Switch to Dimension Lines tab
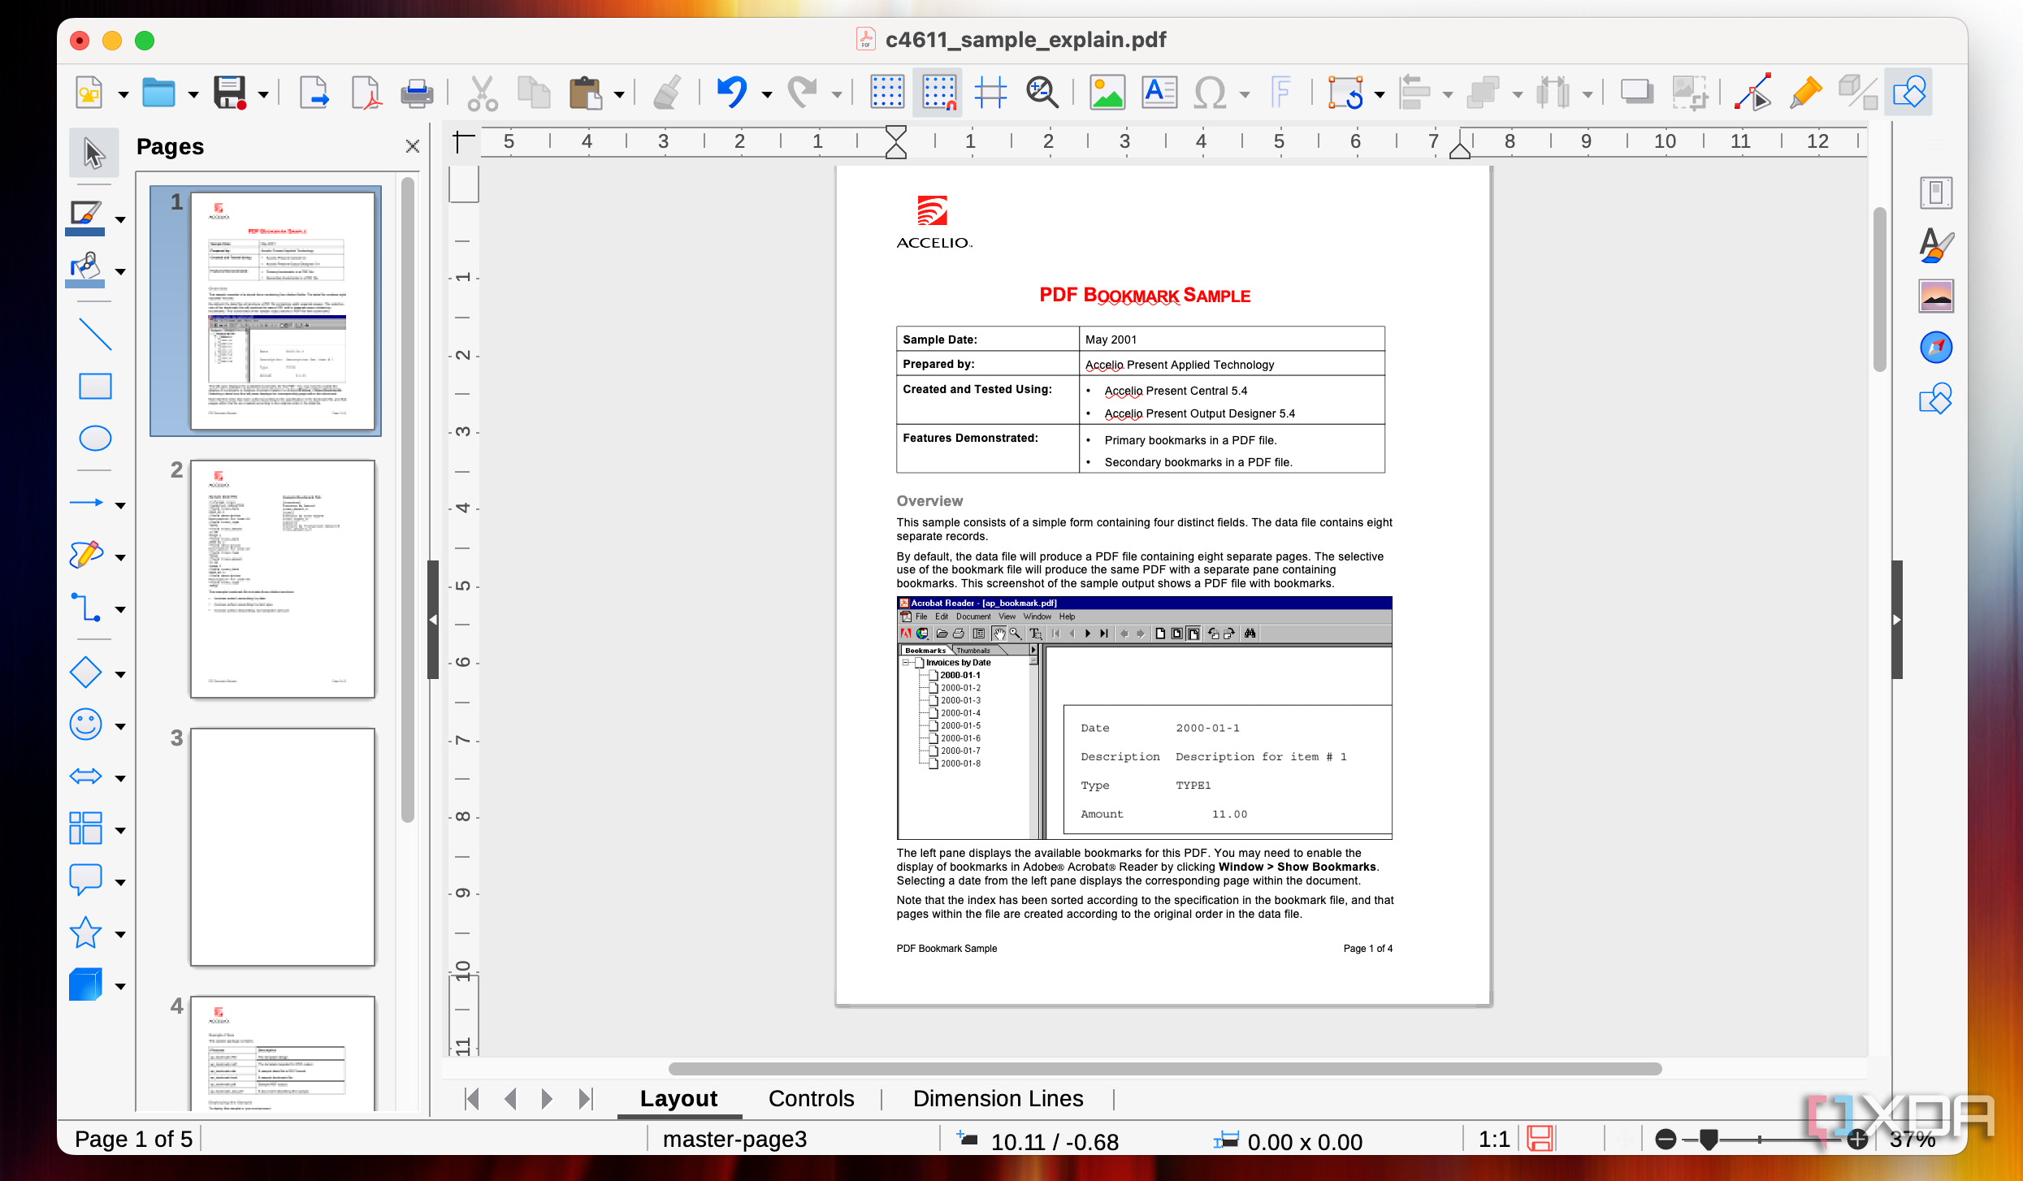Viewport: 2023px width, 1181px height. [998, 1099]
